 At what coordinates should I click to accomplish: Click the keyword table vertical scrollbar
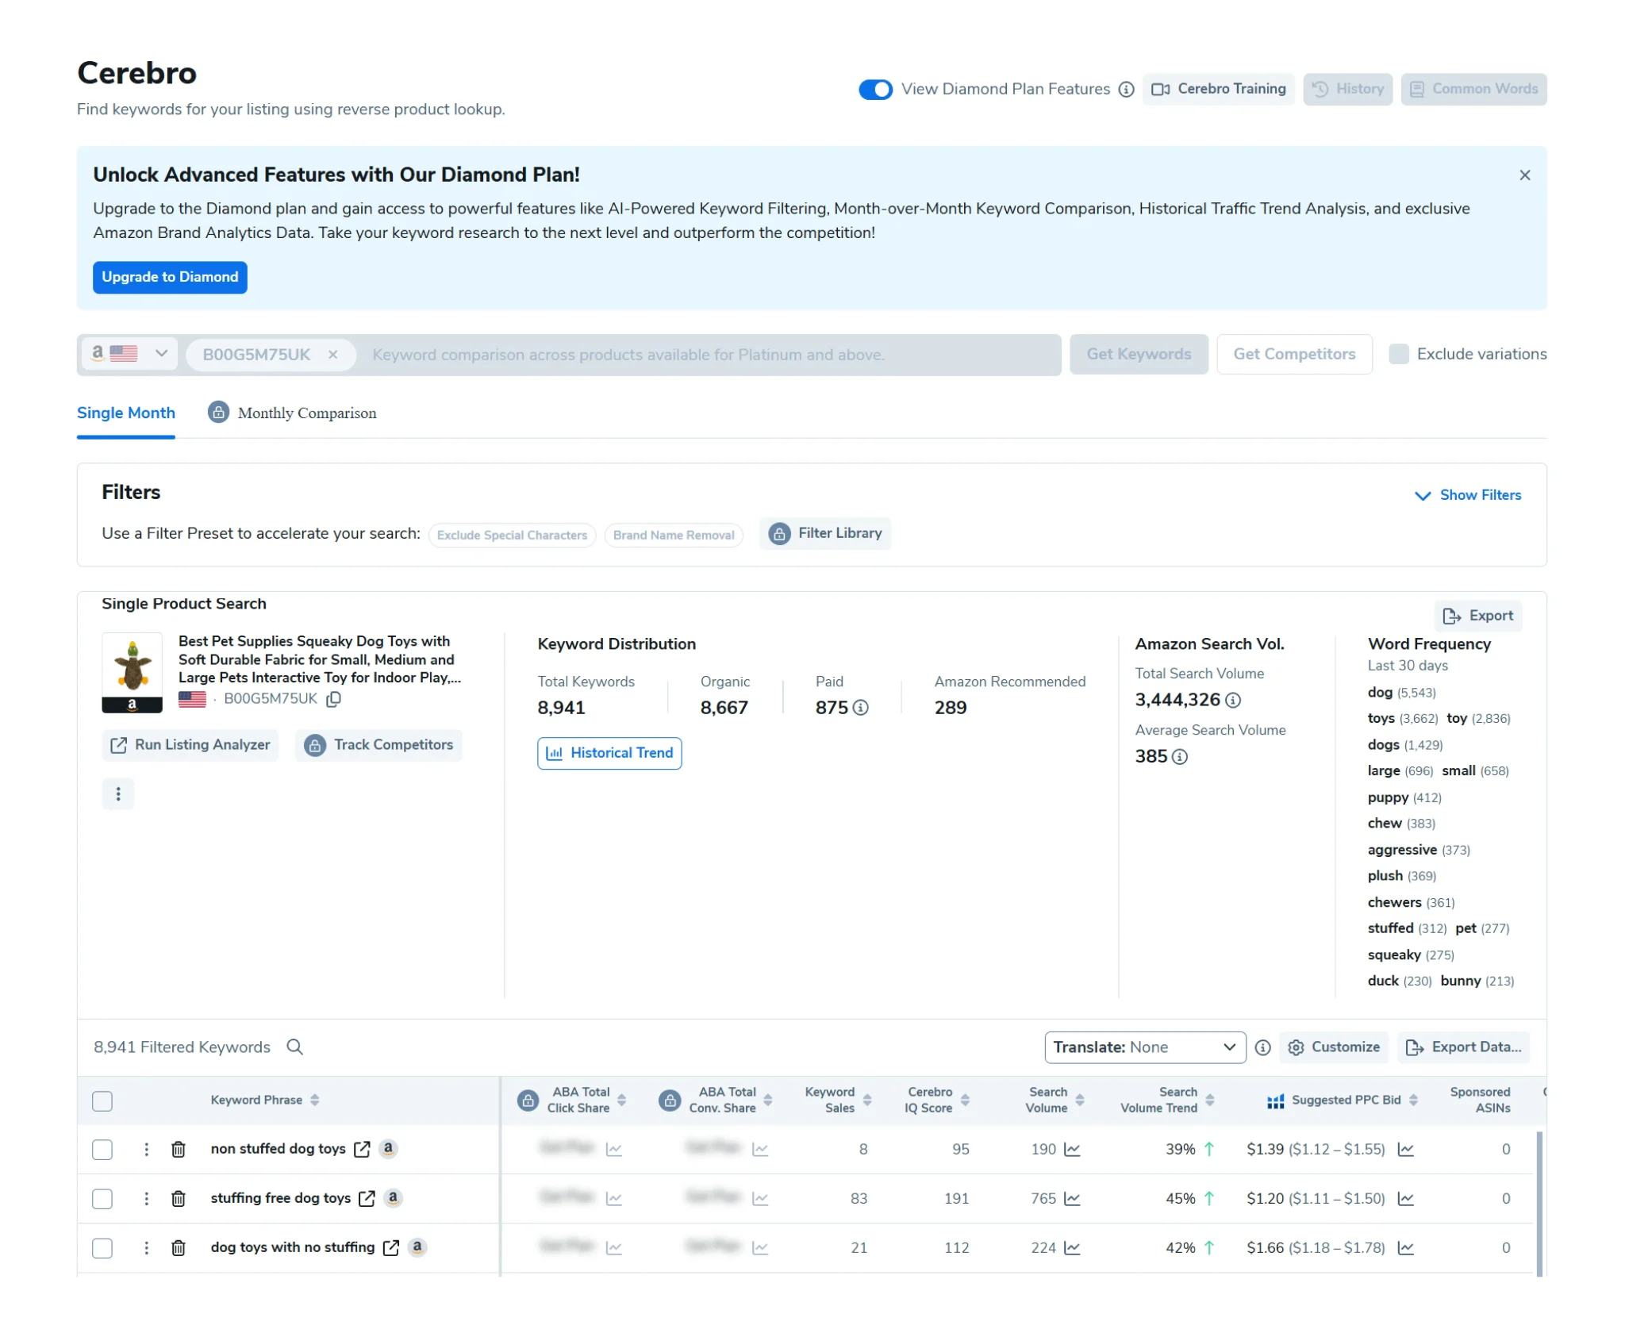click(x=1539, y=1203)
